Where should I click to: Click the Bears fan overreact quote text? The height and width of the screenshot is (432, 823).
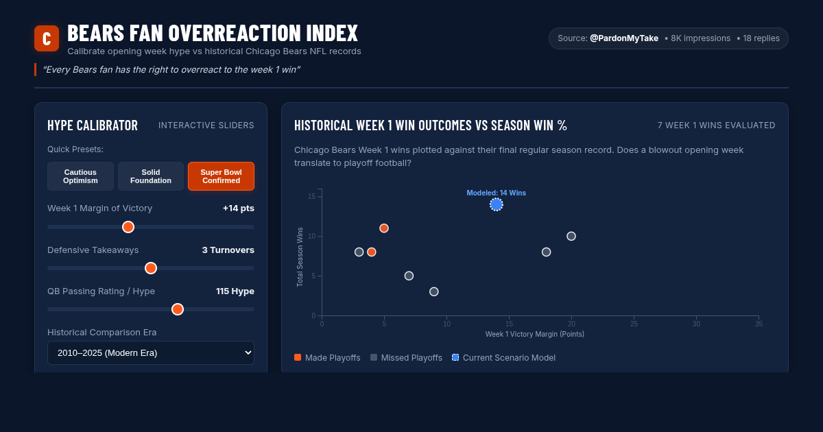pyautogui.click(x=171, y=70)
